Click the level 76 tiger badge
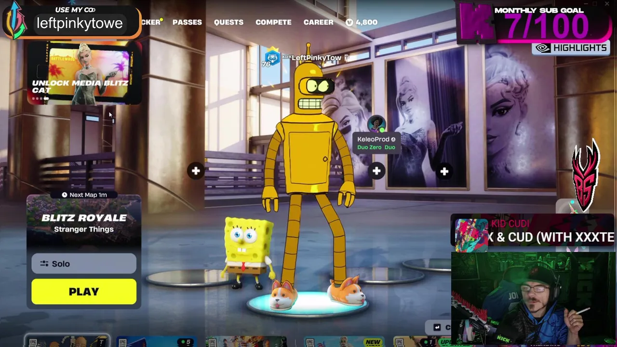 pos(272,57)
